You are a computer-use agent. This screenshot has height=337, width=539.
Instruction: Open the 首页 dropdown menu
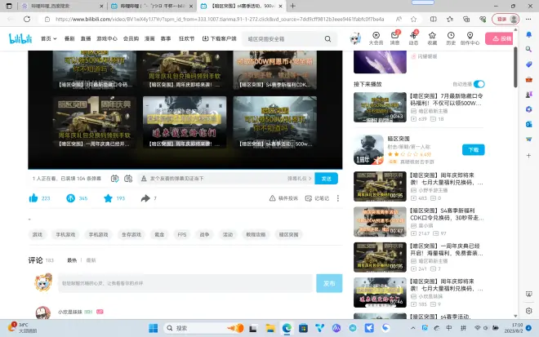coord(48,39)
